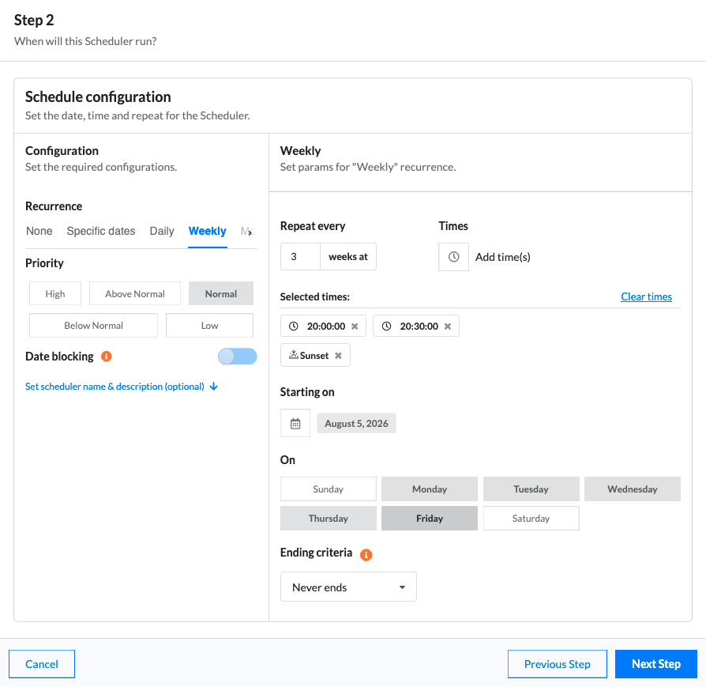Image resolution: width=706 pixels, height=687 pixels.
Task: Go back with Previous Step button
Action: coord(558,664)
